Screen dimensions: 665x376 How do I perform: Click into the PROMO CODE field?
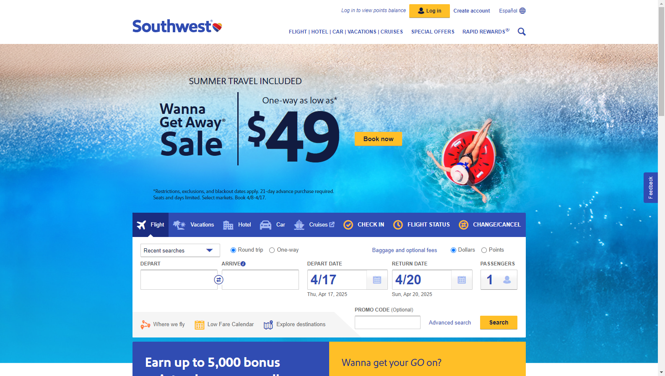click(387, 322)
